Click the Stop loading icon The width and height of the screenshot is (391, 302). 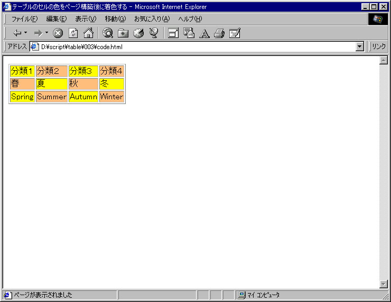[x=58, y=33]
